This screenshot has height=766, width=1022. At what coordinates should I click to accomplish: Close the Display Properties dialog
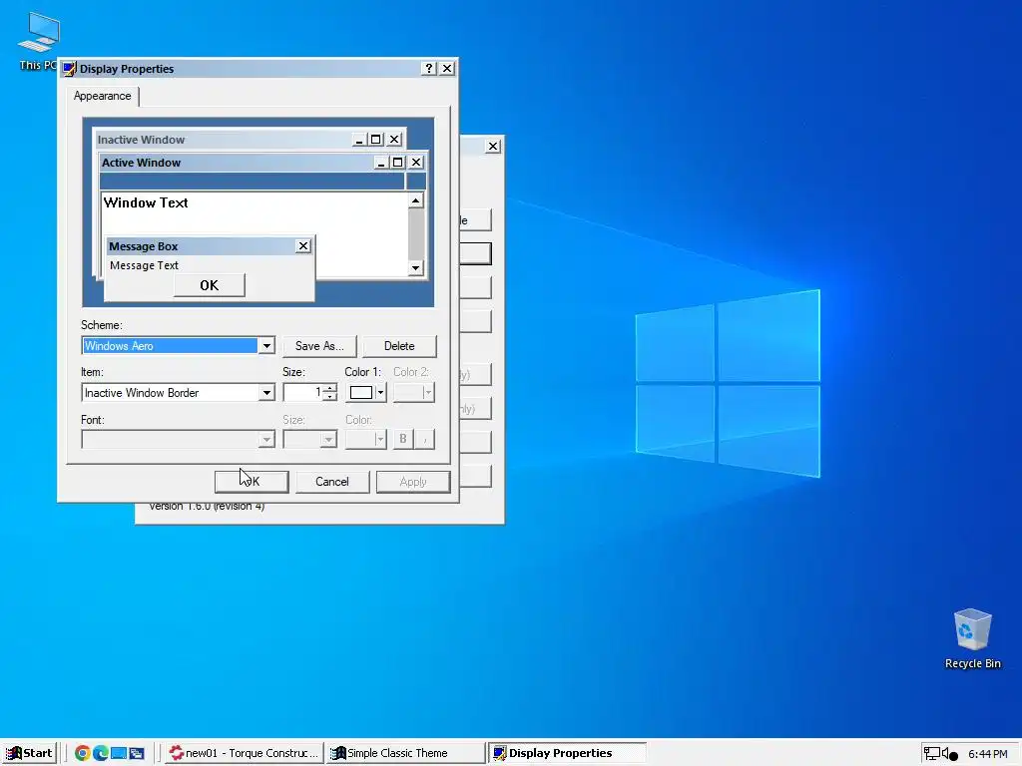click(446, 69)
